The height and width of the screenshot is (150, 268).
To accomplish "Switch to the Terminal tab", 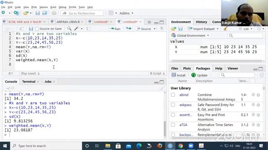I will tap(28, 82).
